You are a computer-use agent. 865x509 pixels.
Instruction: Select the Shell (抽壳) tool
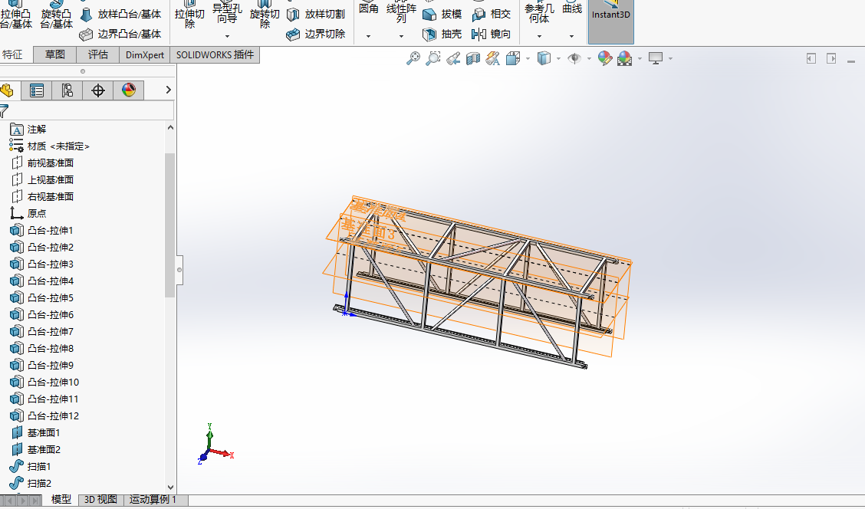(442, 34)
